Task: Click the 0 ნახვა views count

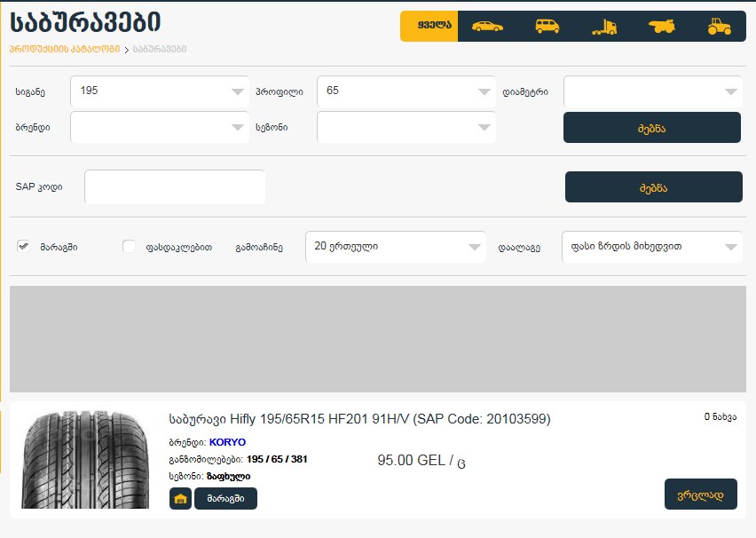Action: point(721,416)
